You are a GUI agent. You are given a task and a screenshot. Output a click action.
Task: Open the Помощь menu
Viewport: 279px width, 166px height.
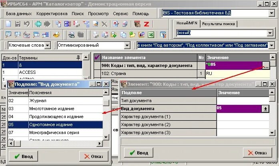[x=141, y=14]
